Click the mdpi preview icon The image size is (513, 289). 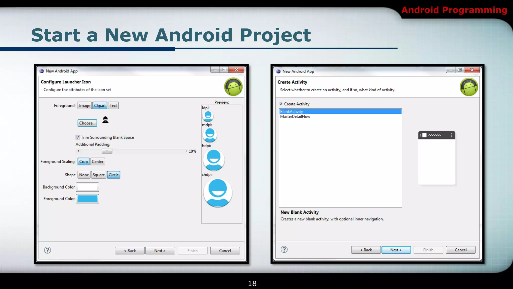pyautogui.click(x=210, y=135)
